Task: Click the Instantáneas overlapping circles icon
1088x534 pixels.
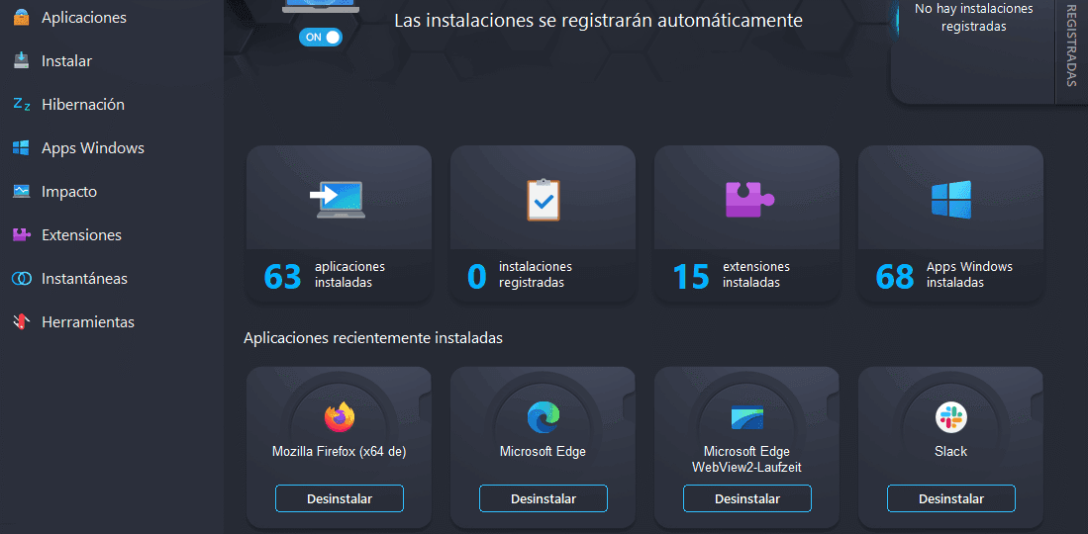Action: (22, 279)
